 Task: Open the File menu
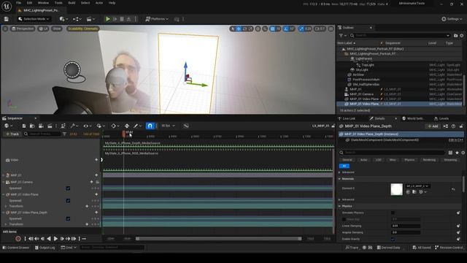[18, 3]
